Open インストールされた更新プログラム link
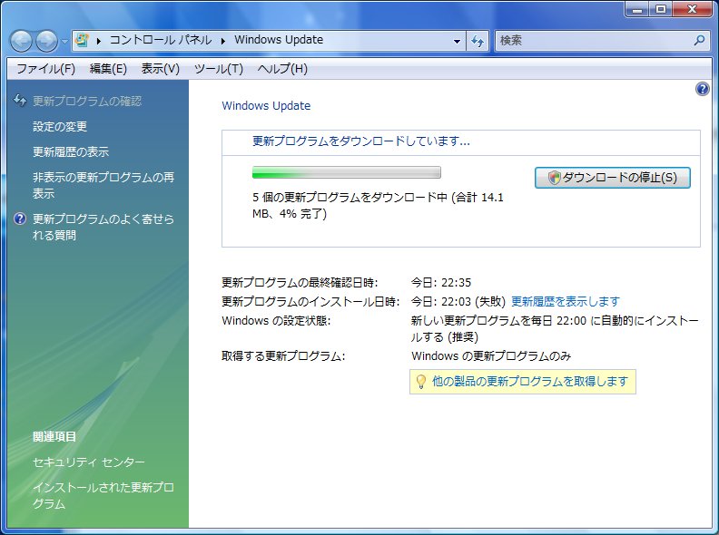The width and height of the screenshot is (719, 535). coord(103,496)
